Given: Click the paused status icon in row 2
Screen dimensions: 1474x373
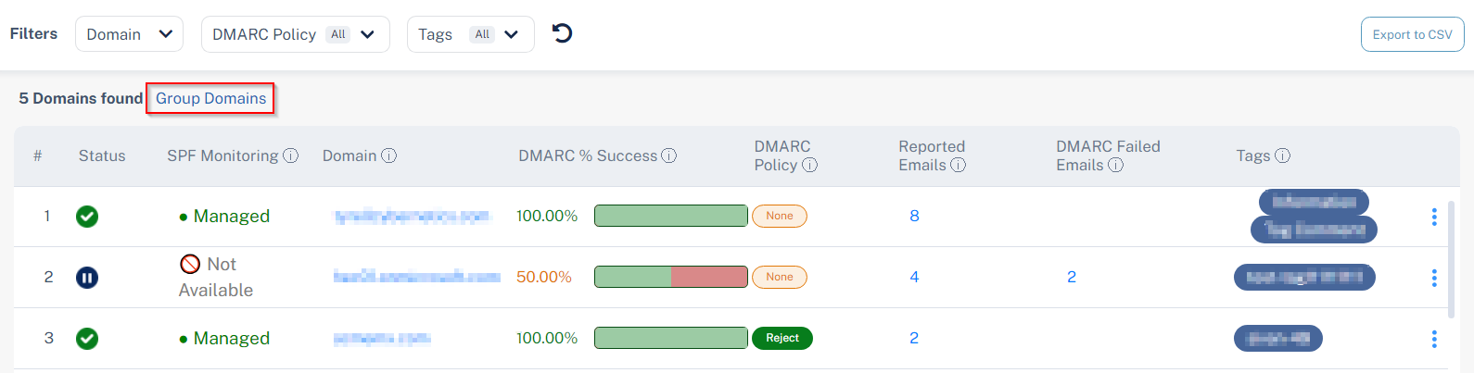Looking at the screenshot, I should pos(87,278).
